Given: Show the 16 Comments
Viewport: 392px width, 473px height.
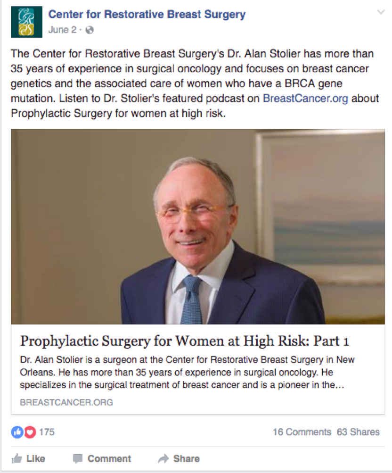Looking at the screenshot, I should click(302, 432).
